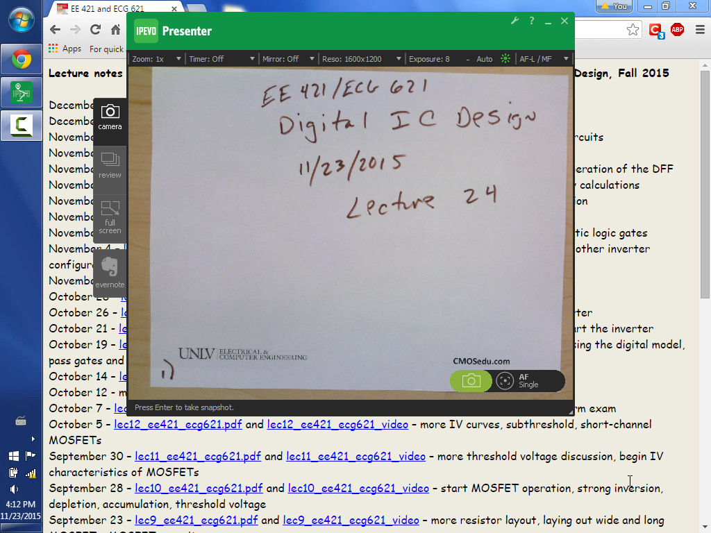The width and height of the screenshot is (711, 533).
Task: Open IPEVO Presenter settings wrench icon
Action: pyautogui.click(x=515, y=21)
